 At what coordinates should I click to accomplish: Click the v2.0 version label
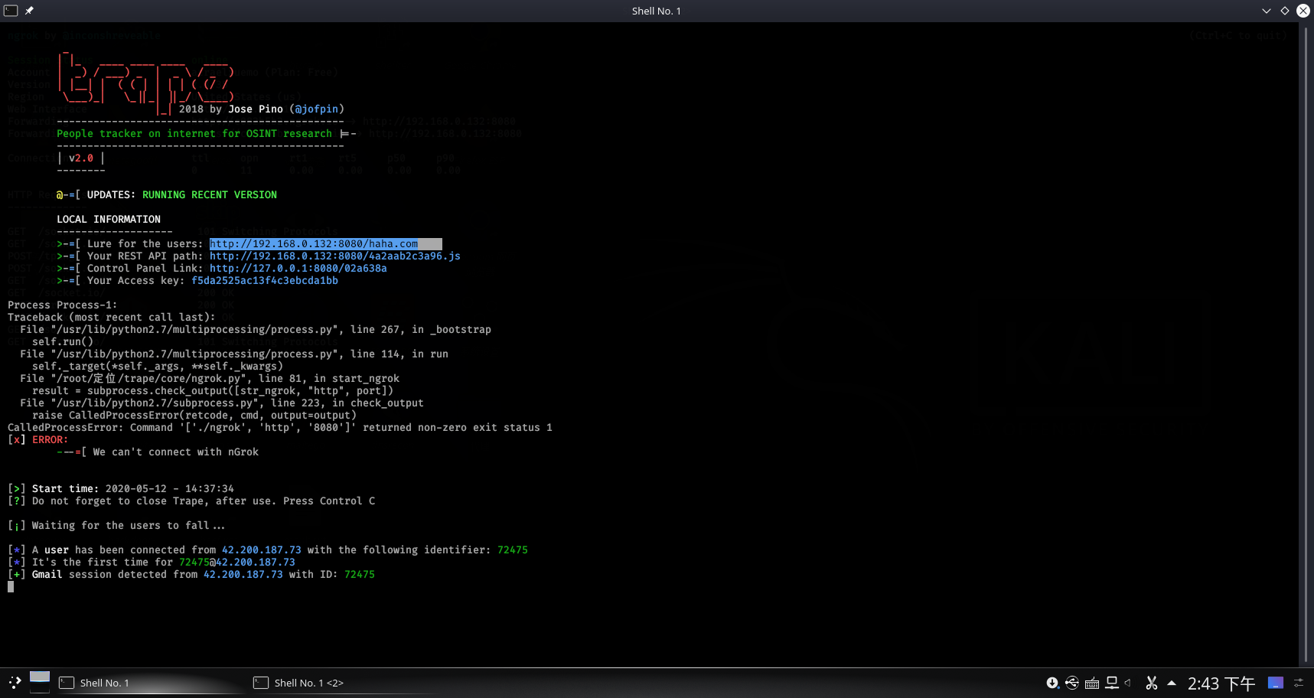pyautogui.click(x=81, y=158)
